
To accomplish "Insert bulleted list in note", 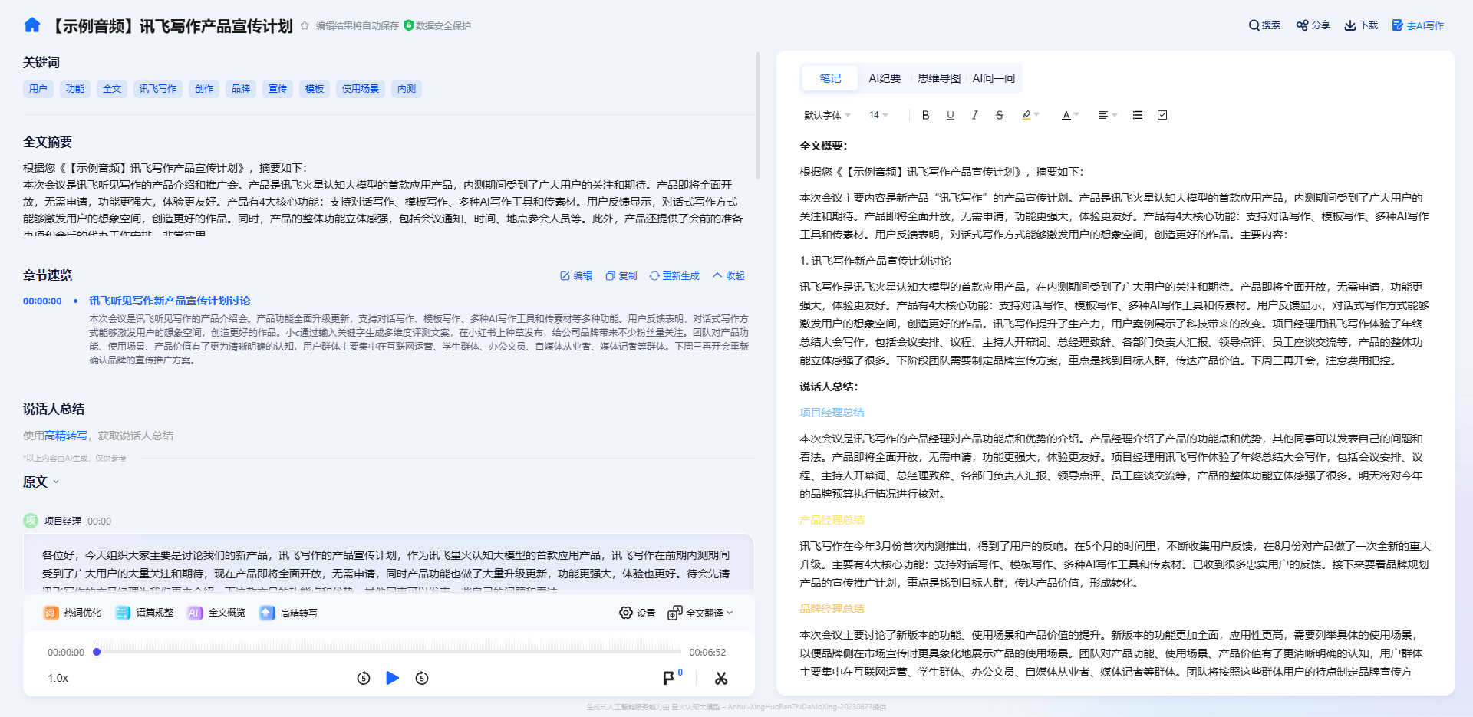I will [x=1138, y=115].
